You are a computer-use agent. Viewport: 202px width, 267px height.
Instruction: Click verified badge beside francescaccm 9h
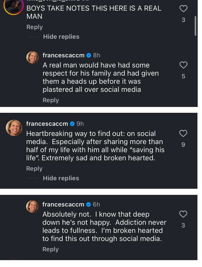point(72,124)
